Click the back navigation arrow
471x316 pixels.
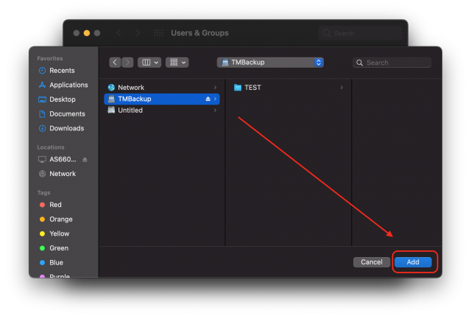point(115,63)
